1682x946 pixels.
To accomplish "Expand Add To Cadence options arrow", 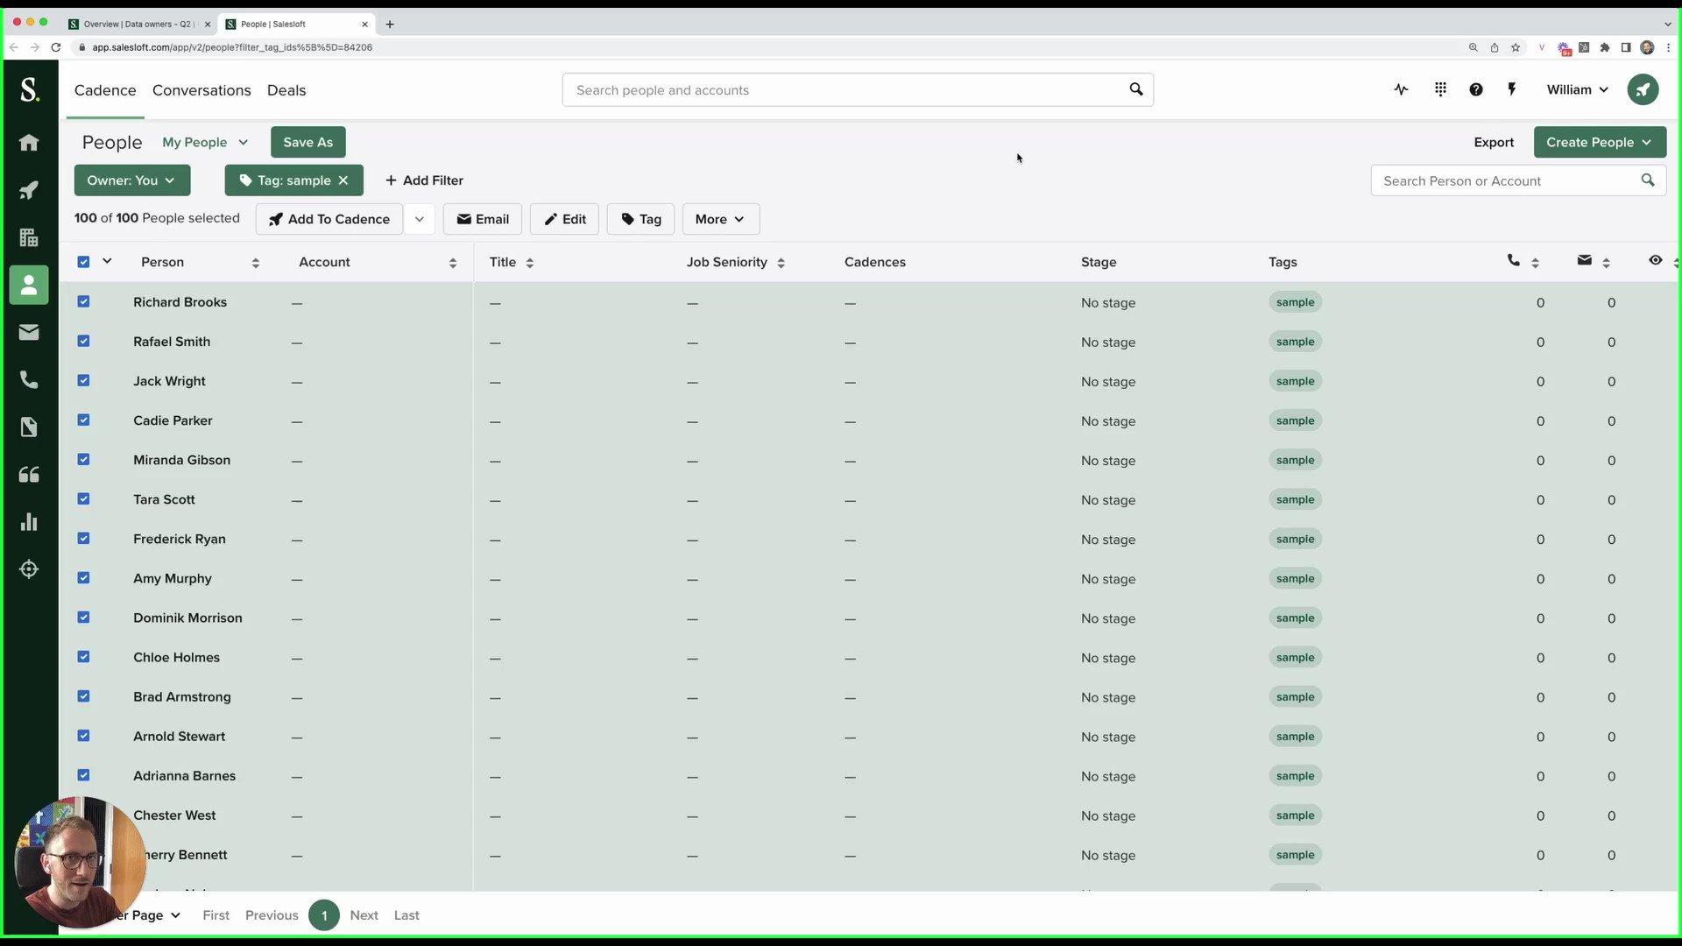I will (x=420, y=219).
